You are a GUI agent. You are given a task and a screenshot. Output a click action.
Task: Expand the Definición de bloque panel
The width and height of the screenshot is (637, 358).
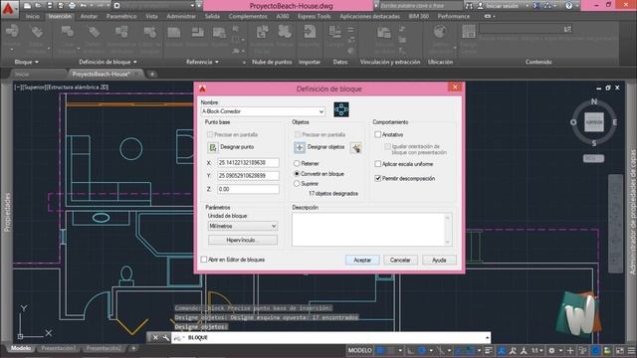pos(107,62)
